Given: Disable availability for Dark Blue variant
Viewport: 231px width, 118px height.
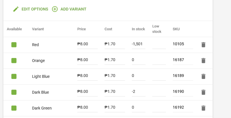Looking at the screenshot, I should [x=14, y=92].
